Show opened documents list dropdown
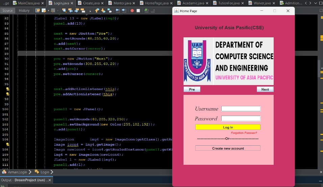This screenshot has width=323, height=187. (315, 3)
